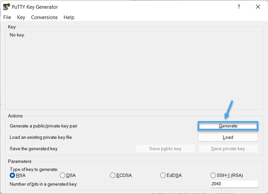Click the question mark help button
The image size is (268, 194).
tap(239, 7)
